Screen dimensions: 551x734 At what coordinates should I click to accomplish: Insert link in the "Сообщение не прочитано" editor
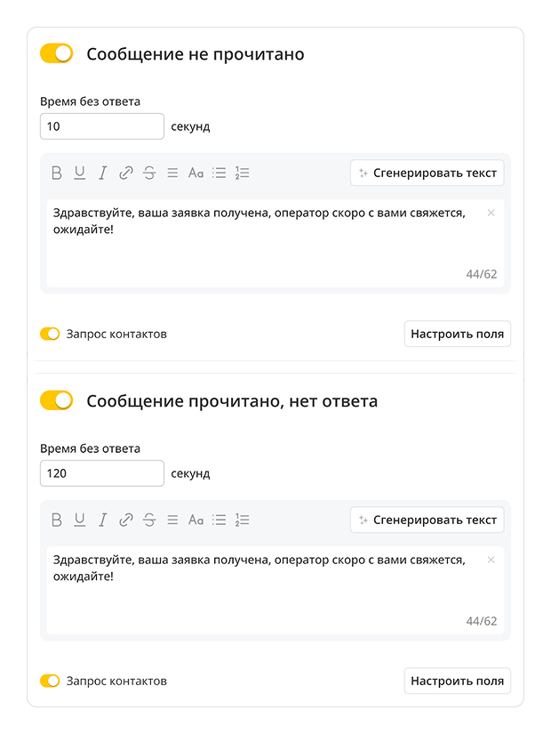click(x=126, y=173)
